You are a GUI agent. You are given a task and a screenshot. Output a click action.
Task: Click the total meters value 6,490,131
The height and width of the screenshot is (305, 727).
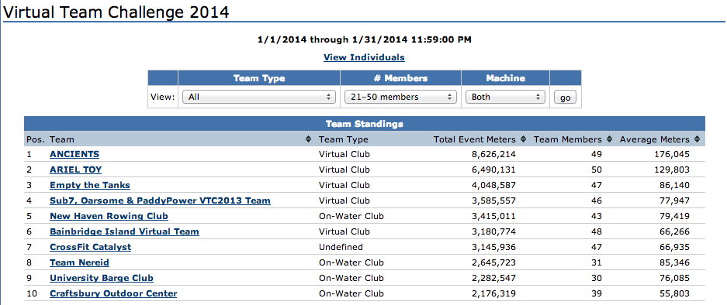(493, 170)
